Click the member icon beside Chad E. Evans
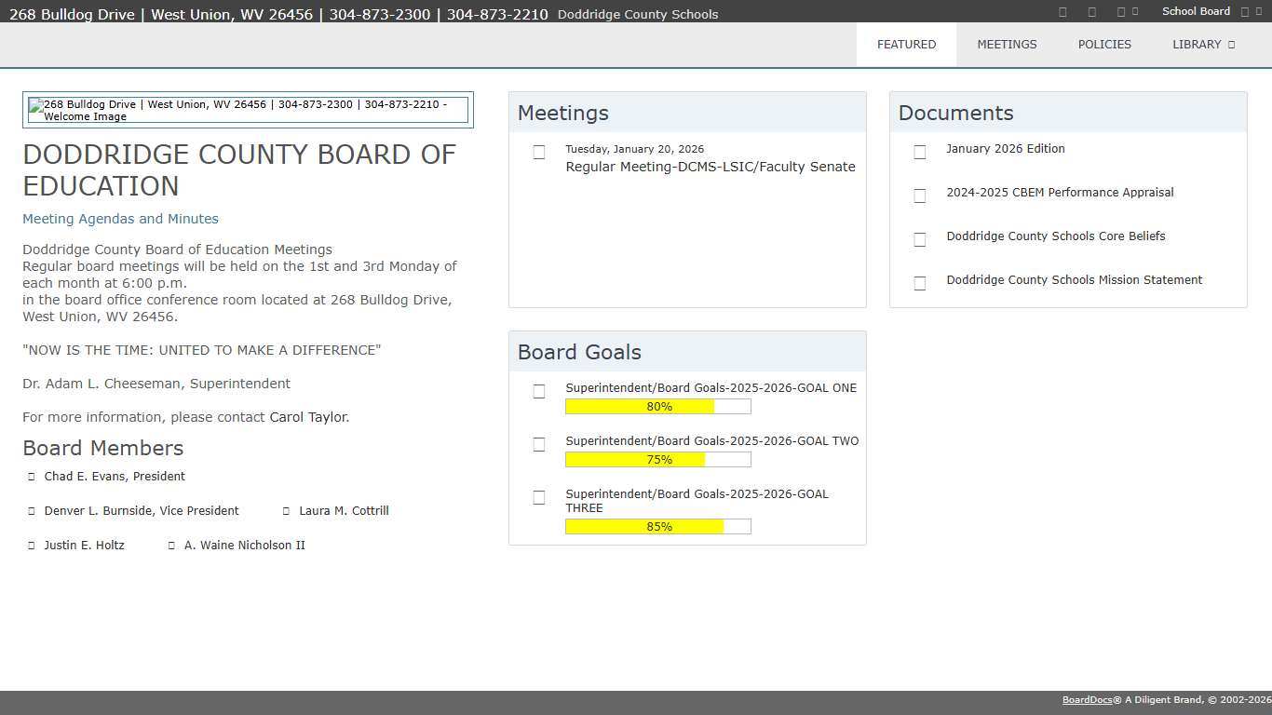Image resolution: width=1272 pixels, height=715 pixels. [32, 477]
